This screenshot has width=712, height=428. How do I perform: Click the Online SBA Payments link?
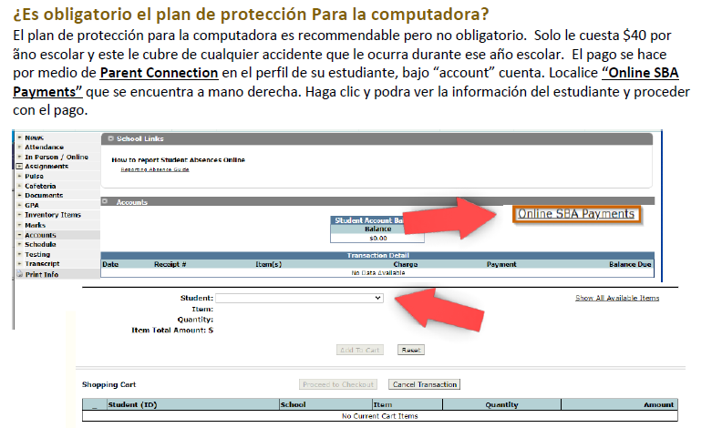(574, 214)
